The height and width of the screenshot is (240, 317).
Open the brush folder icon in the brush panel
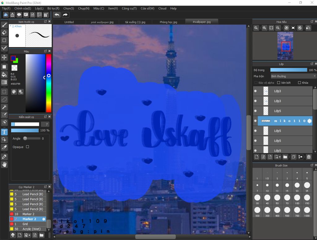tap(41, 235)
